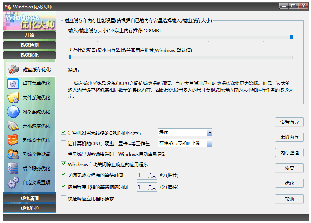Open the 后台服务优化 server icon
The height and width of the screenshot is (223, 311).
[x=13, y=169]
